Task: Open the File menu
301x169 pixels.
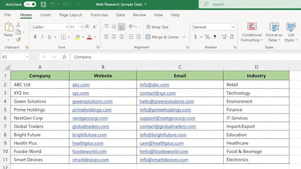Action: (x=8, y=15)
